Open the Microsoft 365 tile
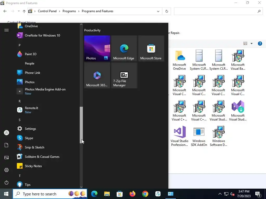Viewport: 266px width, 199px height. (x=97, y=75)
